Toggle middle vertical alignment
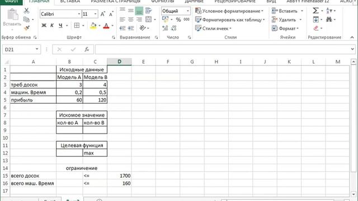 pos(131,11)
